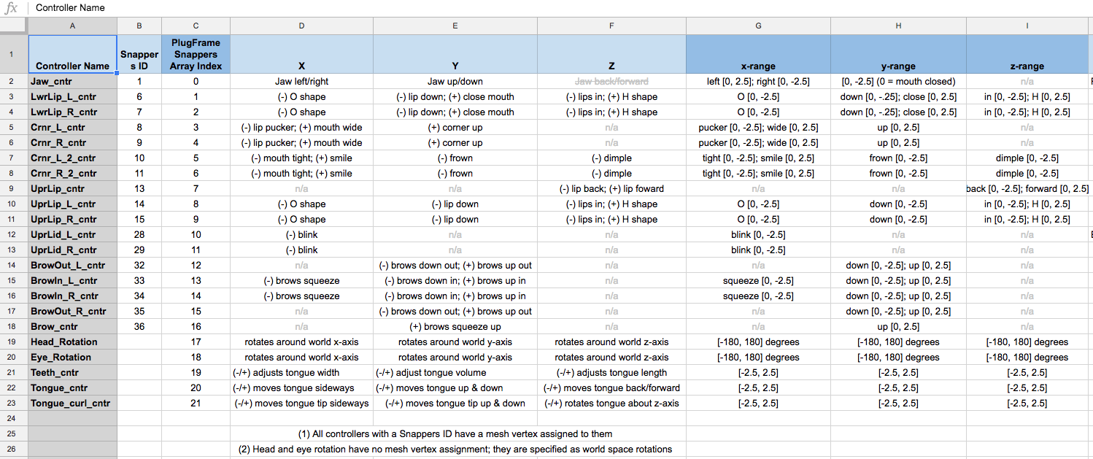Select the Brow_cntr cell
This screenshot has height=459, width=1093.
pos(72,327)
